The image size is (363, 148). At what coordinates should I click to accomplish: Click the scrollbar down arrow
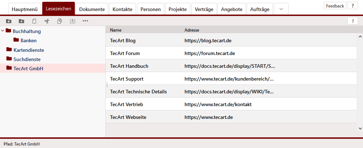[360, 128]
